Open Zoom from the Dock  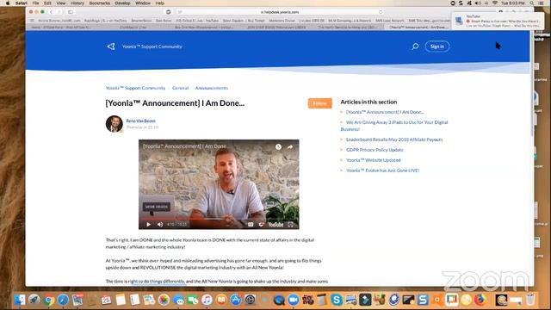(x=293, y=300)
